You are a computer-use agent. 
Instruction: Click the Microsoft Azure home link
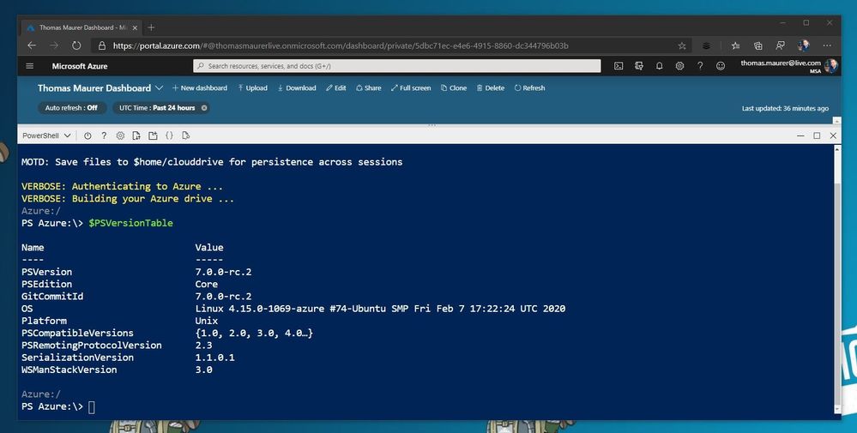[x=80, y=66]
